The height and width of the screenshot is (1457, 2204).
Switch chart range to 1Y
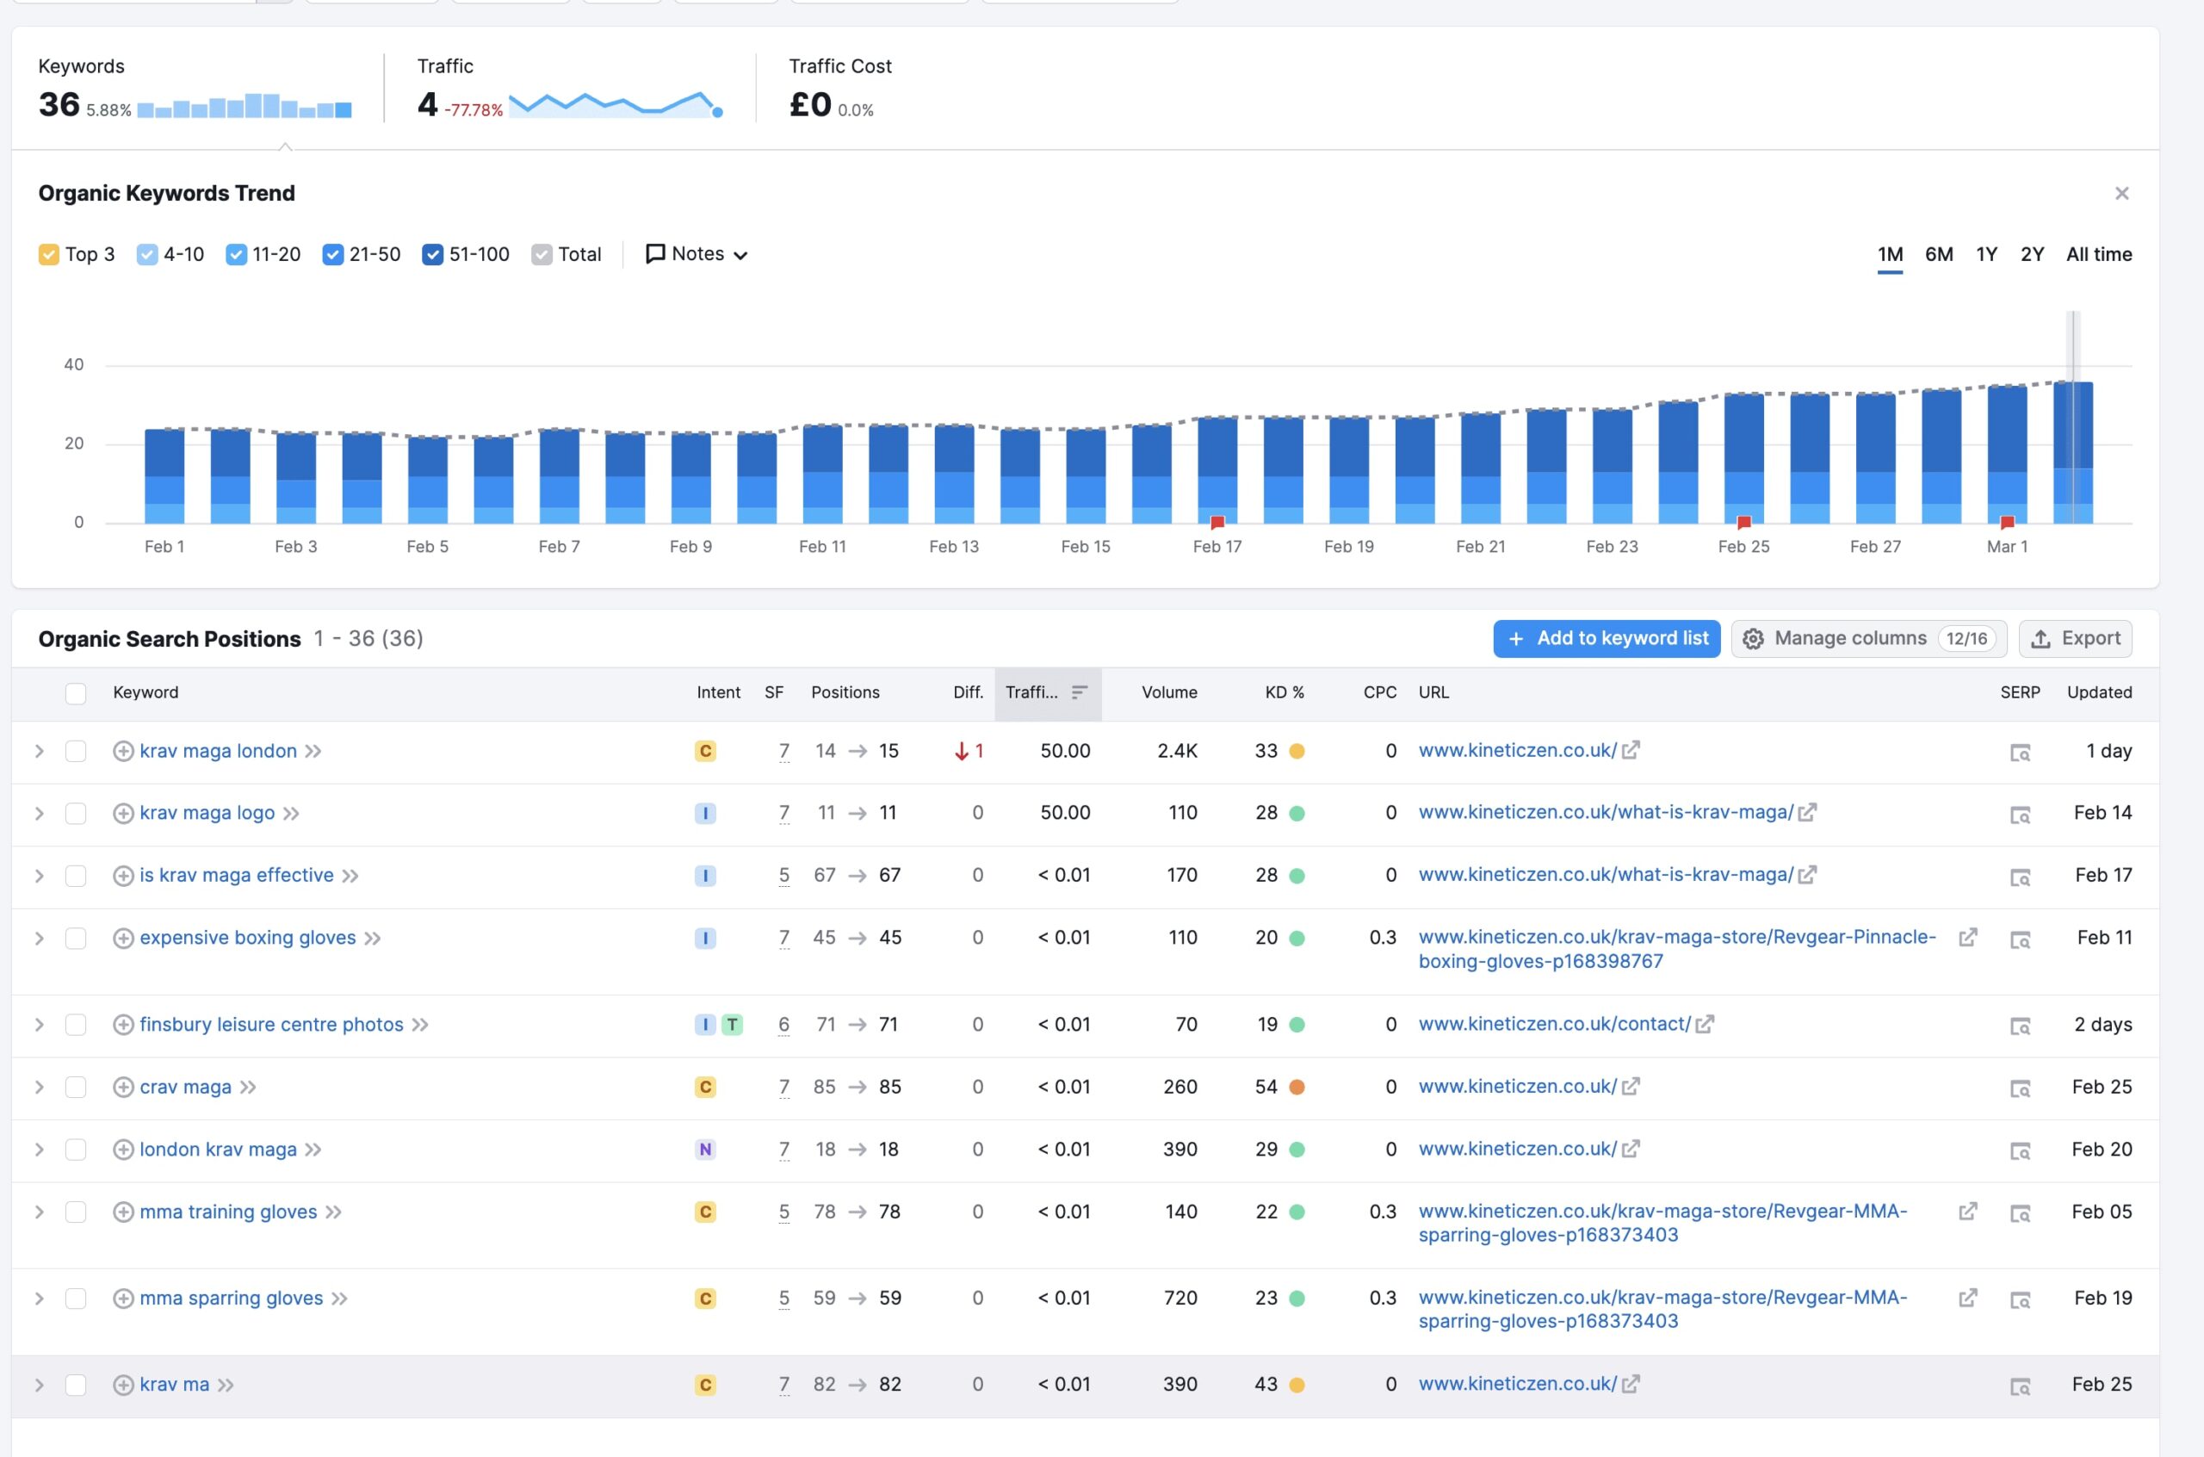tap(1985, 255)
